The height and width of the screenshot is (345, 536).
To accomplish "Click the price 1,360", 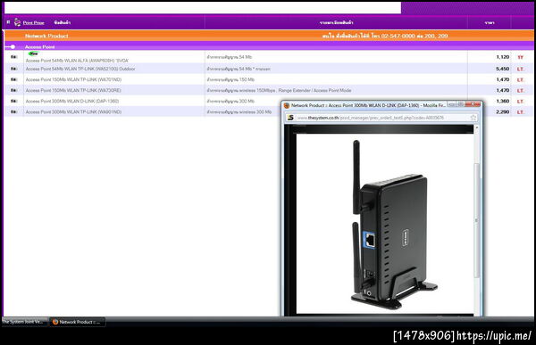I will pyautogui.click(x=502, y=101).
